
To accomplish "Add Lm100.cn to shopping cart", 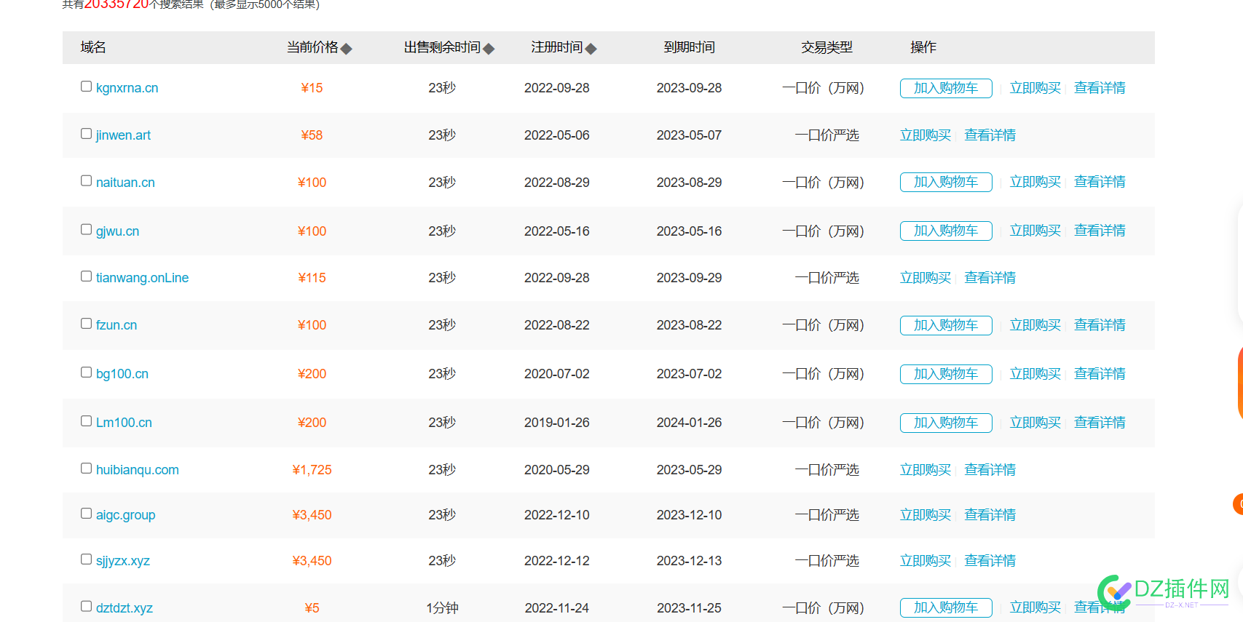I will pos(946,423).
